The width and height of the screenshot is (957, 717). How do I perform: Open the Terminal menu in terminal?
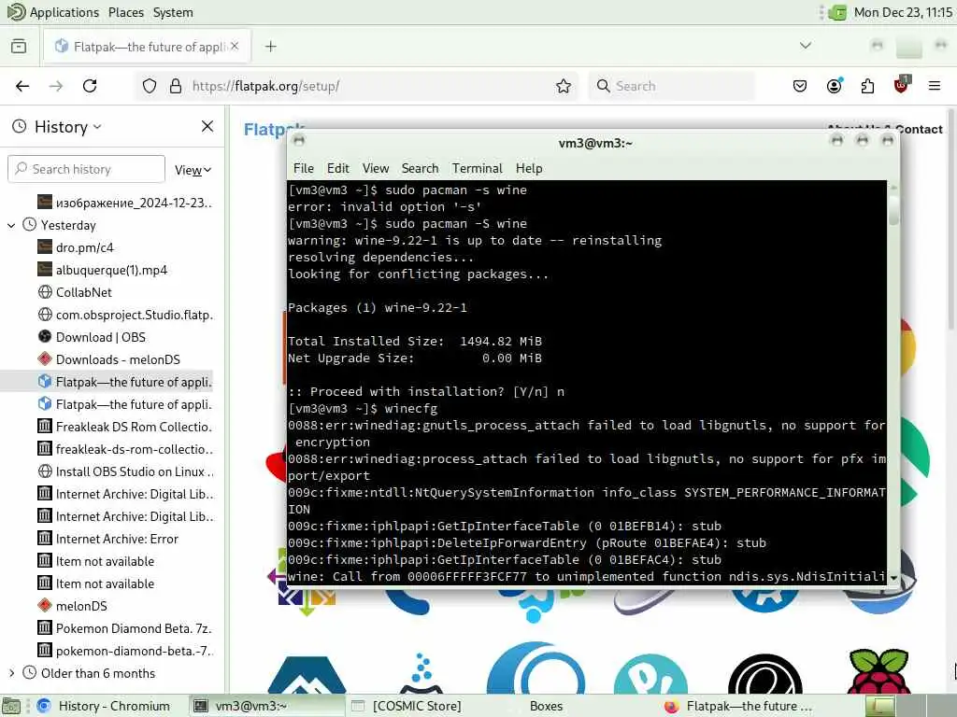[478, 168]
